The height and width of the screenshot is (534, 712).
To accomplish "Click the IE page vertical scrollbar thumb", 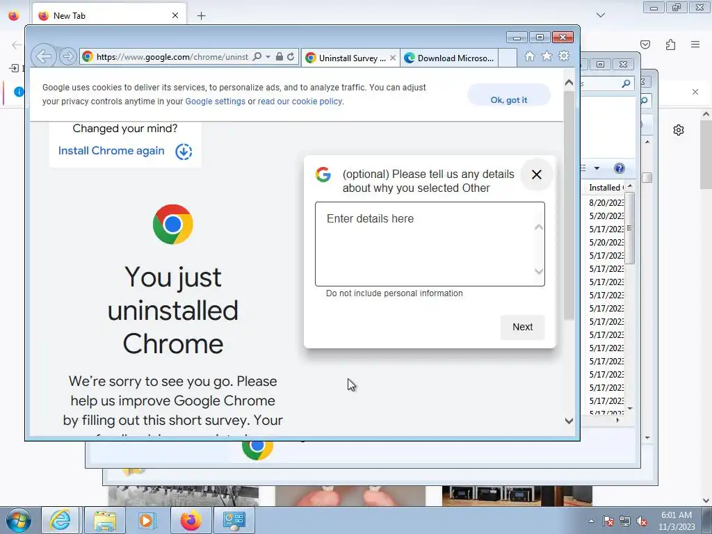I will 569,205.
